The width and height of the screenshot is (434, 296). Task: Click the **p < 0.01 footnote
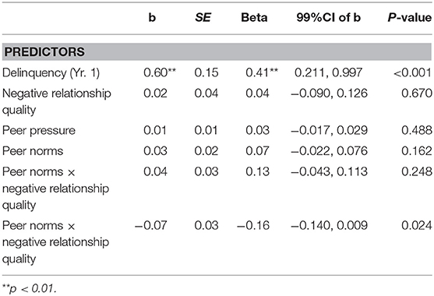click(x=29, y=288)
